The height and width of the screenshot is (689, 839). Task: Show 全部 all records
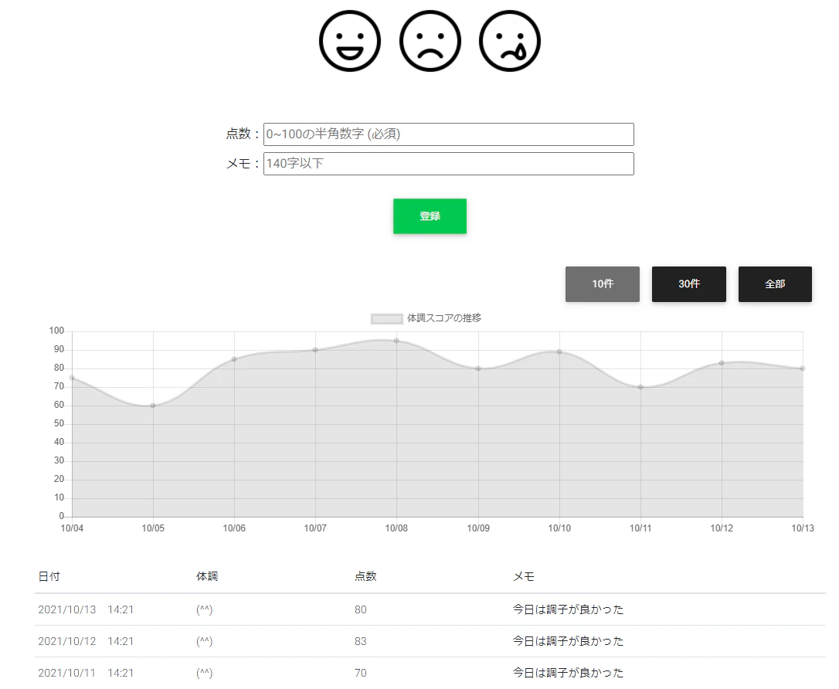coord(775,284)
